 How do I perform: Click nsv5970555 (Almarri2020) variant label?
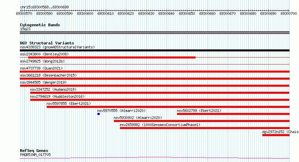point(121,111)
